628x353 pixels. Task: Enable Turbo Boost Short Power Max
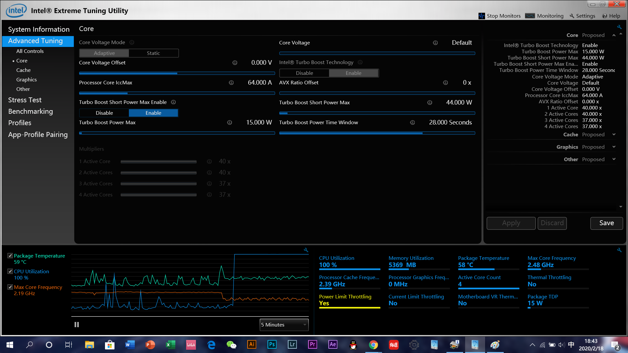[153, 113]
